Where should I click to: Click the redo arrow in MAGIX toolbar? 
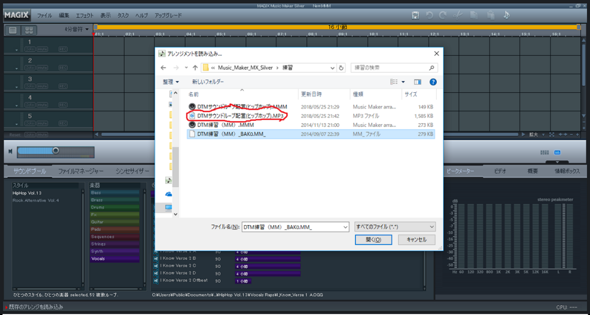coord(443,16)
